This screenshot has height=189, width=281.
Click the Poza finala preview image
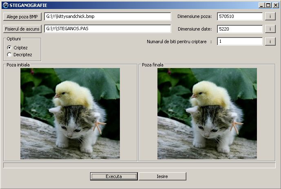tap(207, 114)
